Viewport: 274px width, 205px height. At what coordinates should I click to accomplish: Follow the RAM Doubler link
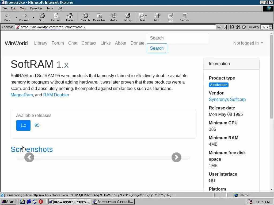tap(56, 95)
